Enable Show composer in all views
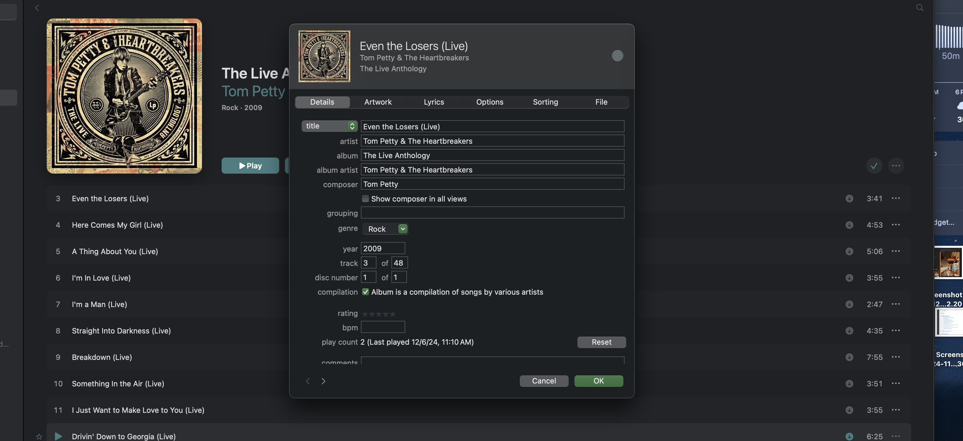 pos(365,199)
